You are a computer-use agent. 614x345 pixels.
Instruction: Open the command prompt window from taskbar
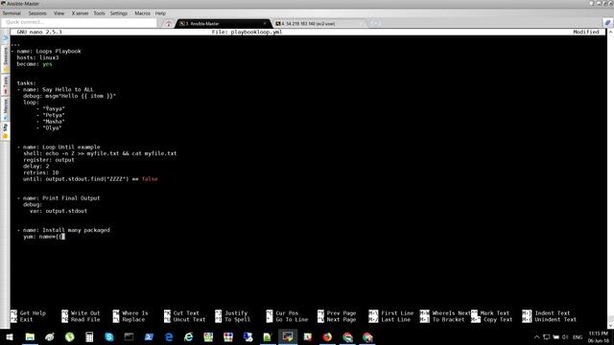point(129,337)
